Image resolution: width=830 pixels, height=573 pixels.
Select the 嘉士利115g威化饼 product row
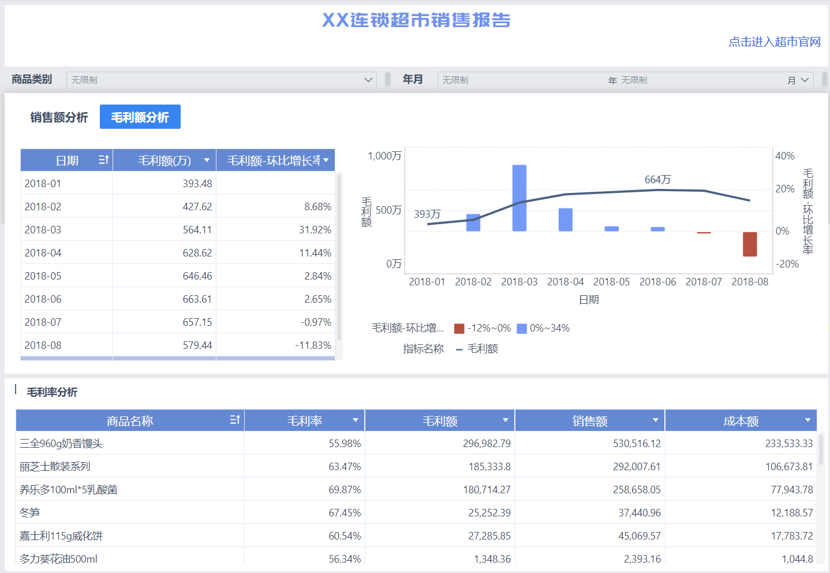pyautogui.click(x=416, y=535)
